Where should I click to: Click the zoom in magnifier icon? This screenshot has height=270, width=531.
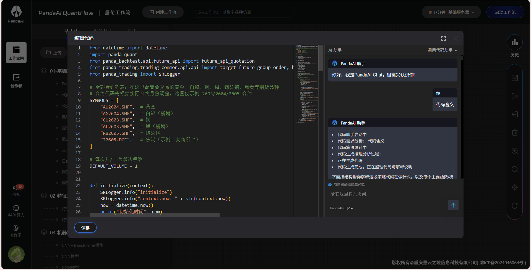click(515, 151)
